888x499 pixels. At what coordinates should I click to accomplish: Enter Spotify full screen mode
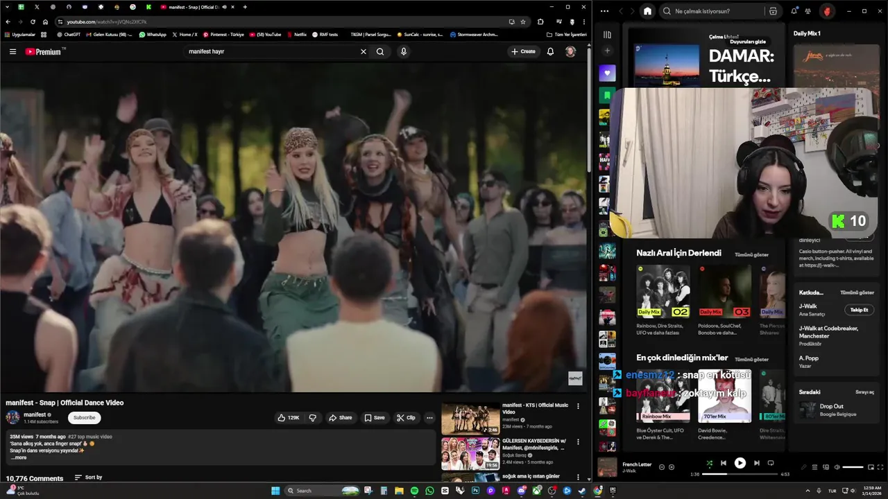pos(880,467)
